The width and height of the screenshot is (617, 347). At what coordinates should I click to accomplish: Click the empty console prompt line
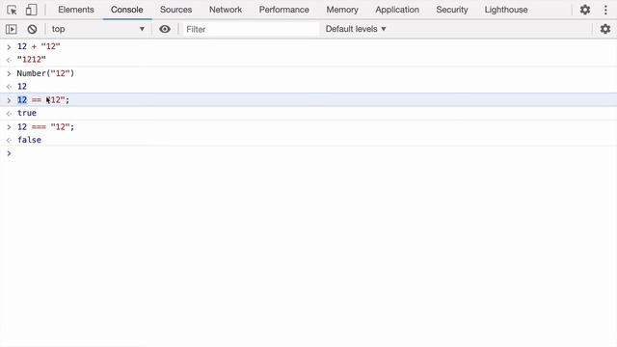tap(308, 153)
